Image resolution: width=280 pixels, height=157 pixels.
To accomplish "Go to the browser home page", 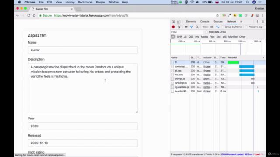I will point(34,16).
